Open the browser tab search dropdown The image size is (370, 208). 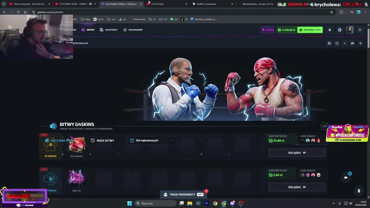click(4, 4)
